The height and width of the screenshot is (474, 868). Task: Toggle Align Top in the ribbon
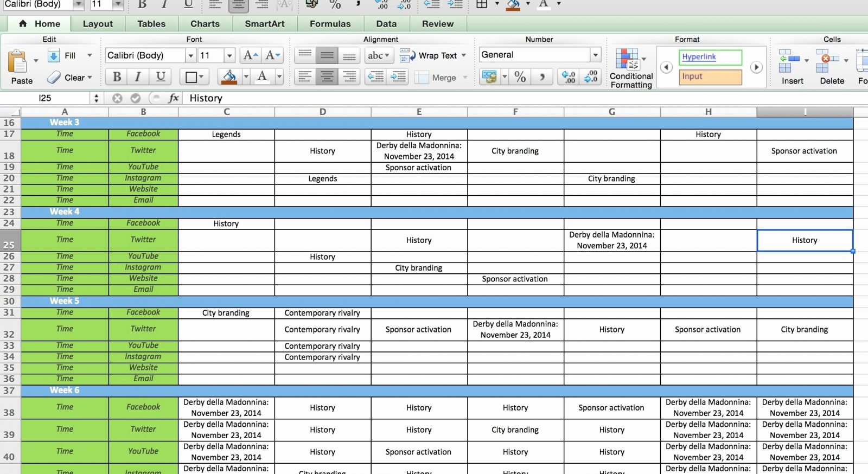(305, 55)
